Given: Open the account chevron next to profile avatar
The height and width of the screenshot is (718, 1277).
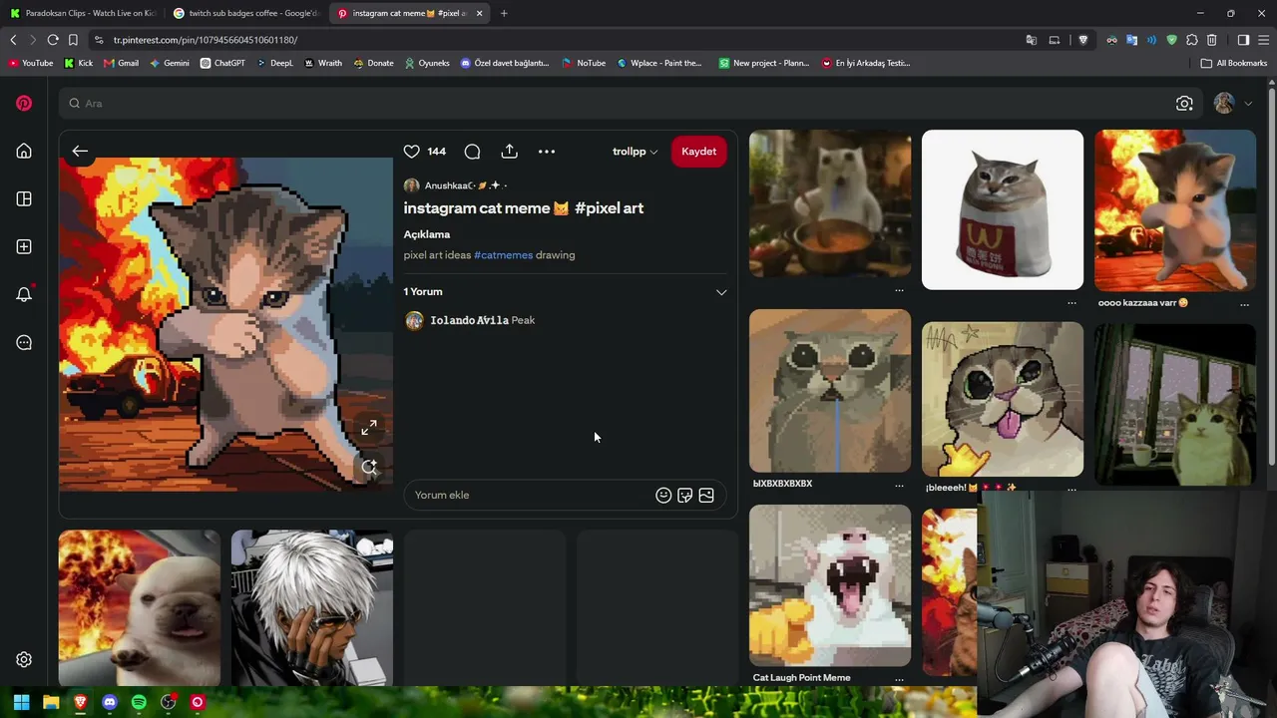Looking at the screenshot, I should tap(1248, 104).
